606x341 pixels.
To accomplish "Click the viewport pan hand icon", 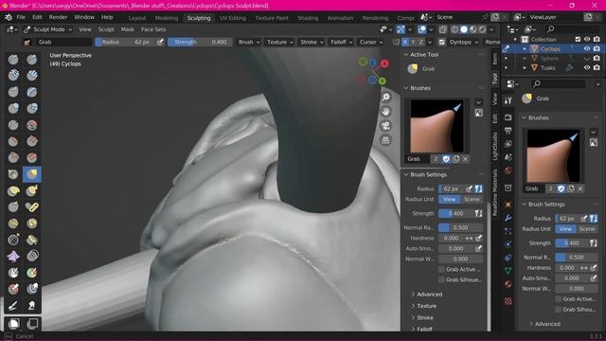I will coord(385,112).
